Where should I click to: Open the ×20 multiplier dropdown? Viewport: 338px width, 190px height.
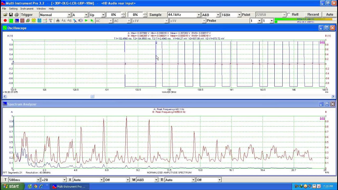click(x=64, y=180)
